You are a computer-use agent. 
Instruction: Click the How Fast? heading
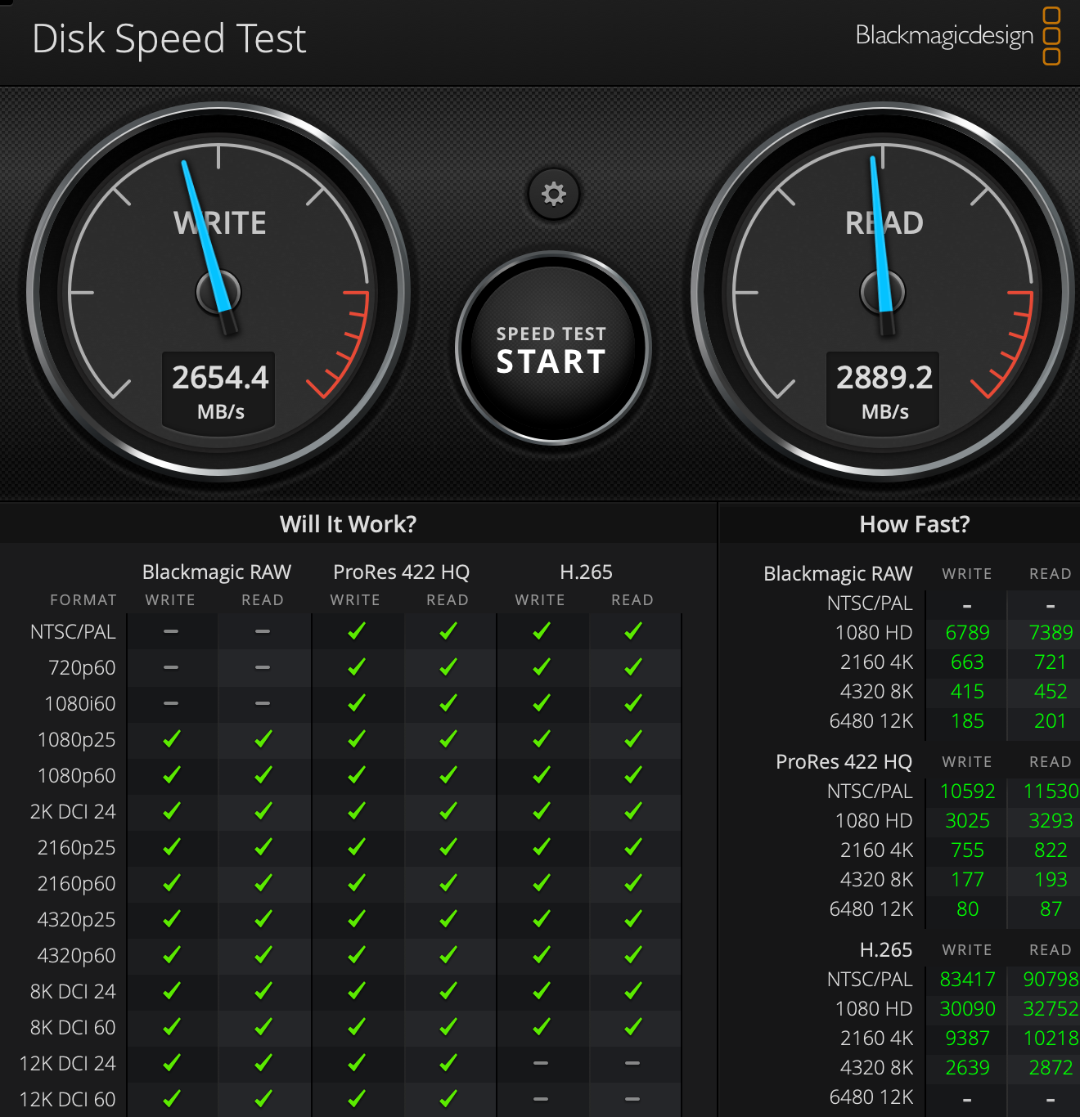[x=915, y=524]
